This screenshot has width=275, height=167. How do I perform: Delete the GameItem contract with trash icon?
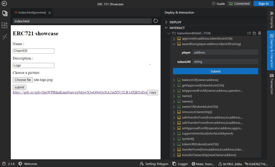[x=259, y=33]
